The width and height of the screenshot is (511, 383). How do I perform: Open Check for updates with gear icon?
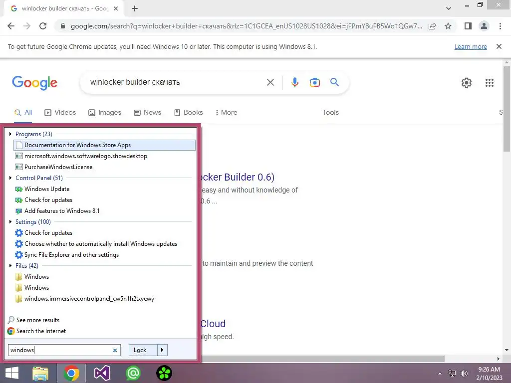pyautogui.click(x=104, y=233)
